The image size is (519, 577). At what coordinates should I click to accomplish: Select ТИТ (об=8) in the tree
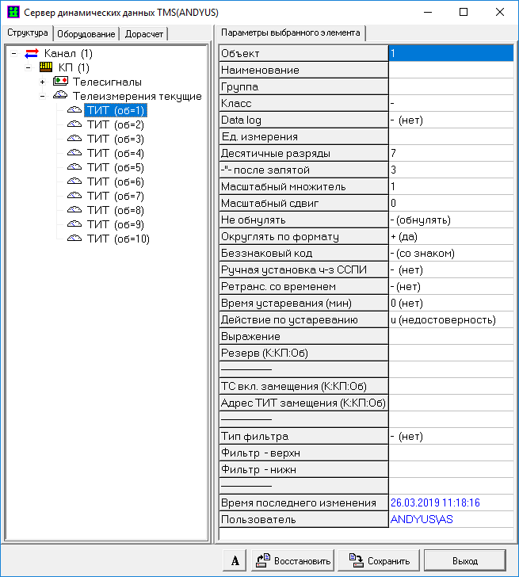(x=115, y=210)
